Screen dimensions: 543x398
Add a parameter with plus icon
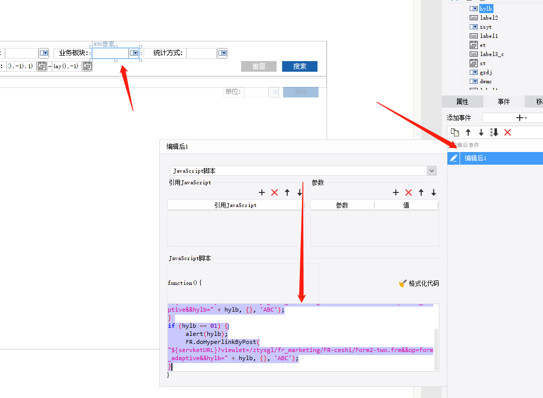point(396,192)
